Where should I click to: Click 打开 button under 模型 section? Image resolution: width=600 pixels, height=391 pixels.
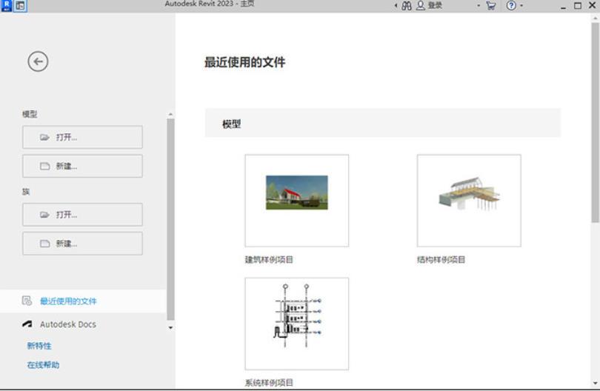[x=83, y=137]
